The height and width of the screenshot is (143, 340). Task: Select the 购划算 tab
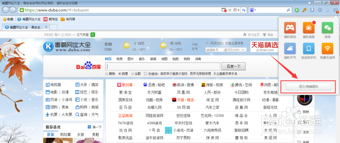coord(66,135)
